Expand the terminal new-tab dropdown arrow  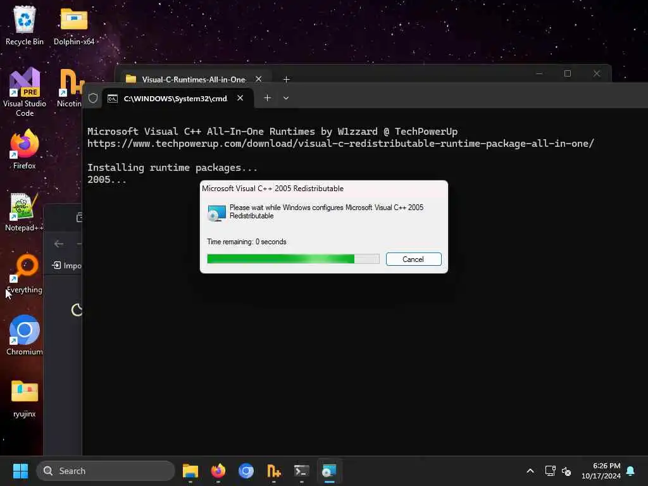tap(286, 98)
